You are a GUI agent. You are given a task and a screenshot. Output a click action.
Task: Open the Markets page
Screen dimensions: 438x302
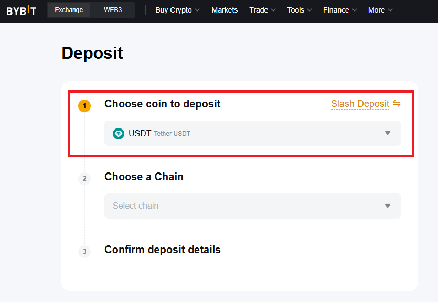225,10
